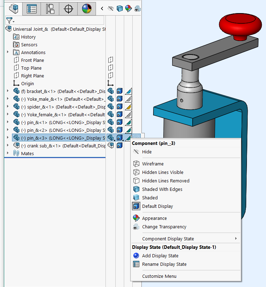
Task: Select Default Display option
Action: click(x=186, y=206)
